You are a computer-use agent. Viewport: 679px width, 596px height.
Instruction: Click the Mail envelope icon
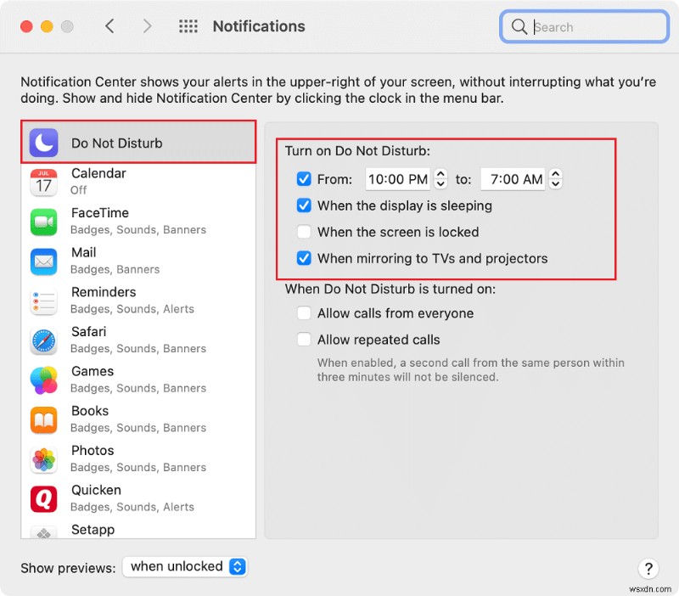(44, 261)
